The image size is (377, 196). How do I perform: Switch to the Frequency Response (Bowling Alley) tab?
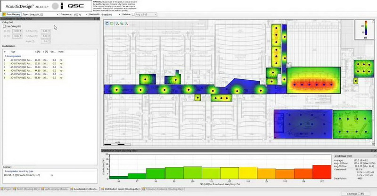(x=163, y=189)
